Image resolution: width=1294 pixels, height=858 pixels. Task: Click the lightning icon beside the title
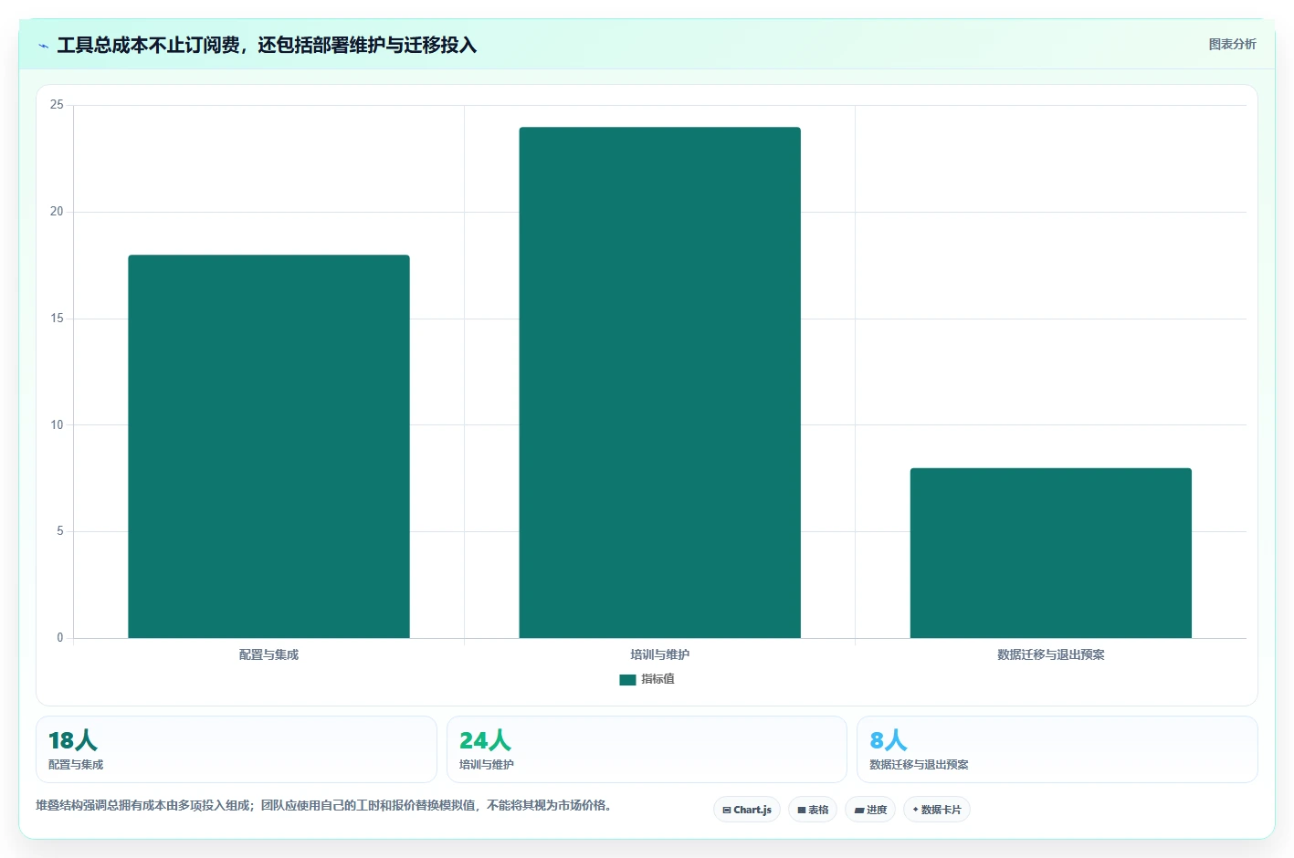(43, 46)
